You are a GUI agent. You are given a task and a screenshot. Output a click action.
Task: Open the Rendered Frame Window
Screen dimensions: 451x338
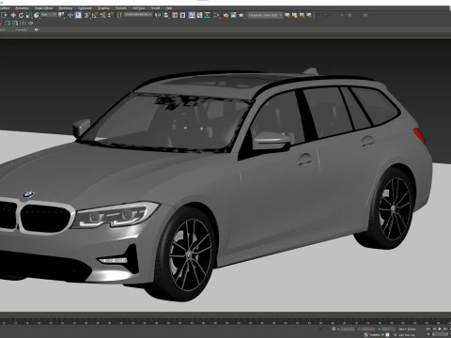point(233,15)
